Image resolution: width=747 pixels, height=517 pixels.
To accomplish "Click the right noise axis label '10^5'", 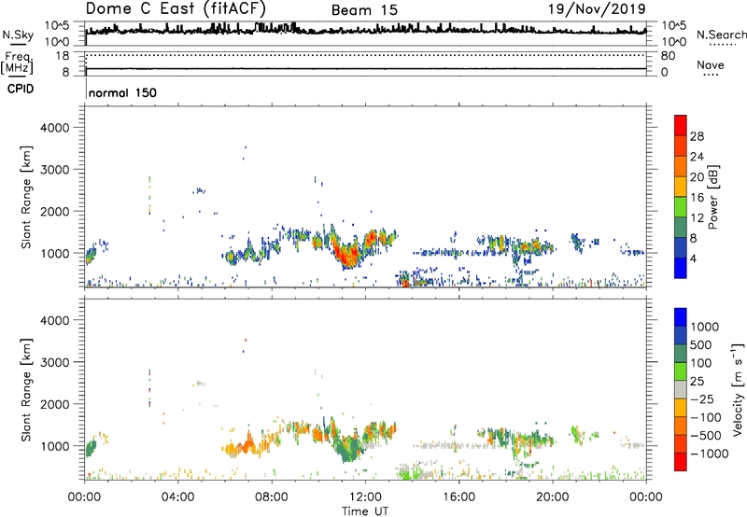I will [673, 25].
